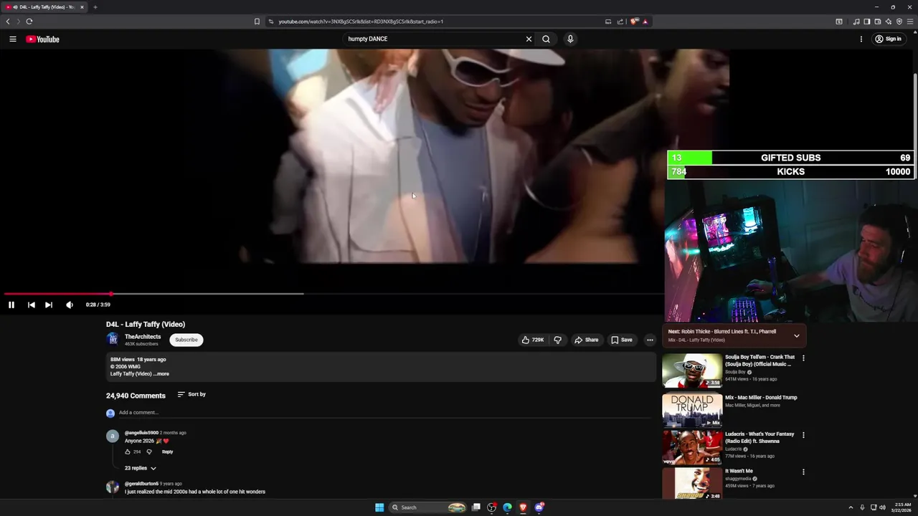Image resolution: width=918 pixels, height=516 pixels.
Task: Open the YouTube guide hamburger menu
Action: pos(13,39)
